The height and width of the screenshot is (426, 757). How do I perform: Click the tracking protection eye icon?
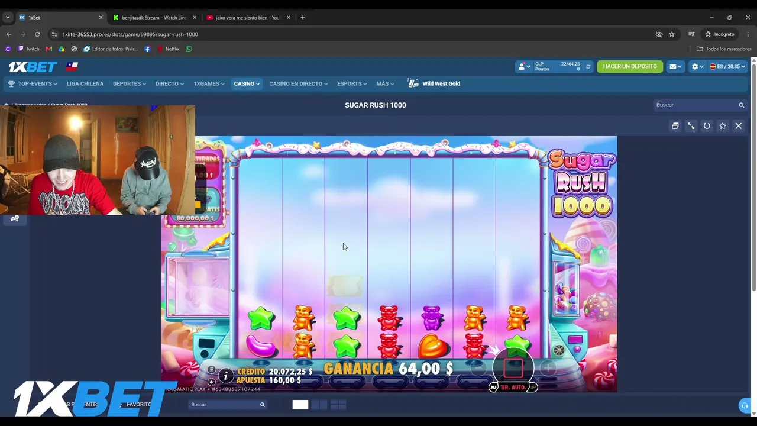tap(659, 34)
